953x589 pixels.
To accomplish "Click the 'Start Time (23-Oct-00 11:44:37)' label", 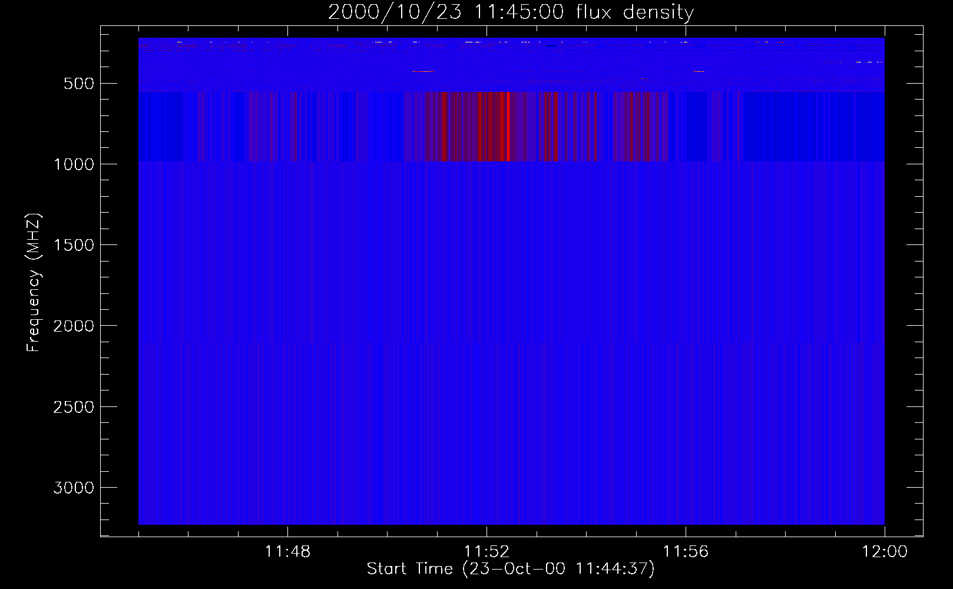I will coord(511,569).
